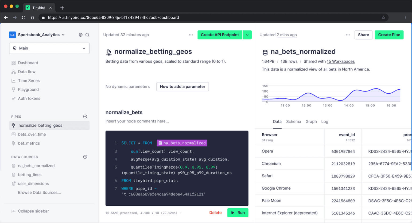Switch to the Schema tab
Image resolution: width=412 pixels, height=223 pixels.
[293, 122]
